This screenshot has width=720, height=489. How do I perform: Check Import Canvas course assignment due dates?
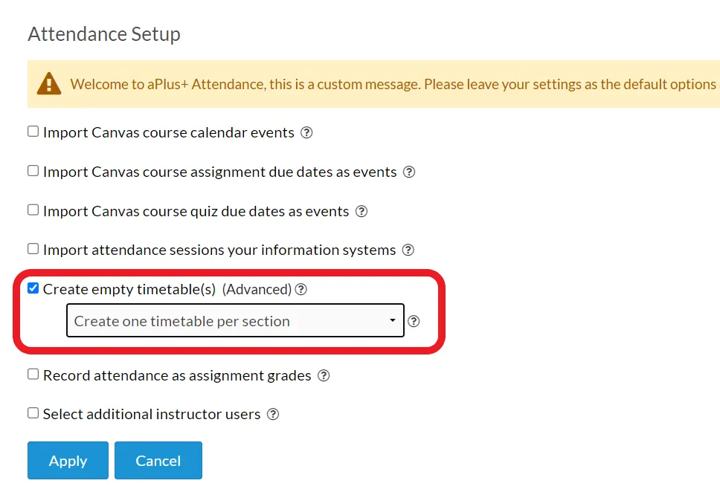coord(33,171)
